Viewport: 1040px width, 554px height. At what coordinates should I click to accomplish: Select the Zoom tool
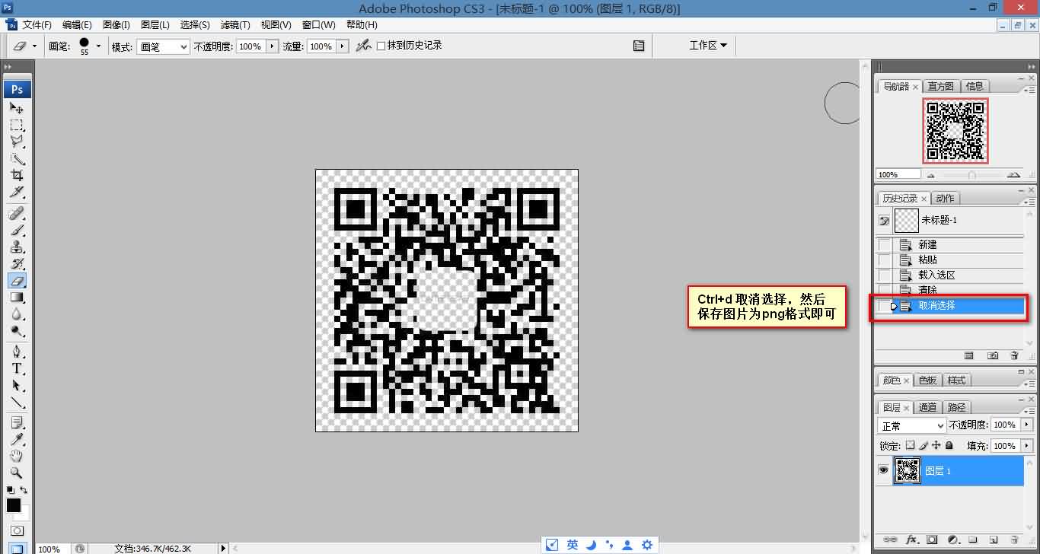point(17,473)
